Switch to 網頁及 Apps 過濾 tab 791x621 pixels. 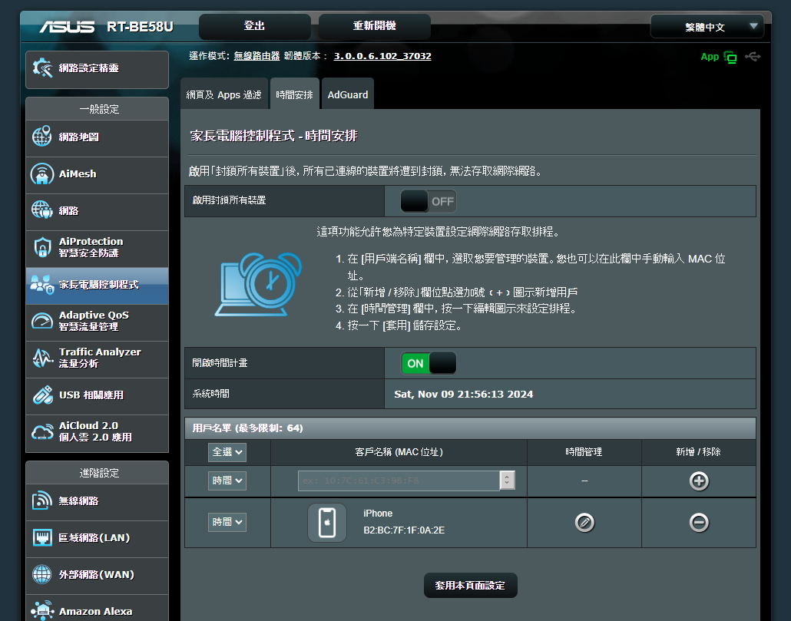(224, 94)
